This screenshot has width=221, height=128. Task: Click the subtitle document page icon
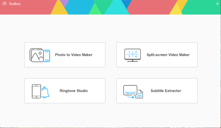tap(140, 94)
